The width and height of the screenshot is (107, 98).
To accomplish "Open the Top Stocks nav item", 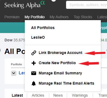I will 83,17.
